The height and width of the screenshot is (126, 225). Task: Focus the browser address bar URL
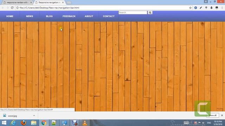[x=49, y=8]
